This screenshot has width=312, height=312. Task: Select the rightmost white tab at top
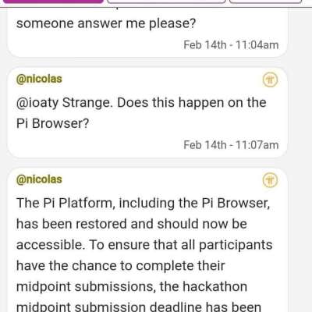point(265,2)
